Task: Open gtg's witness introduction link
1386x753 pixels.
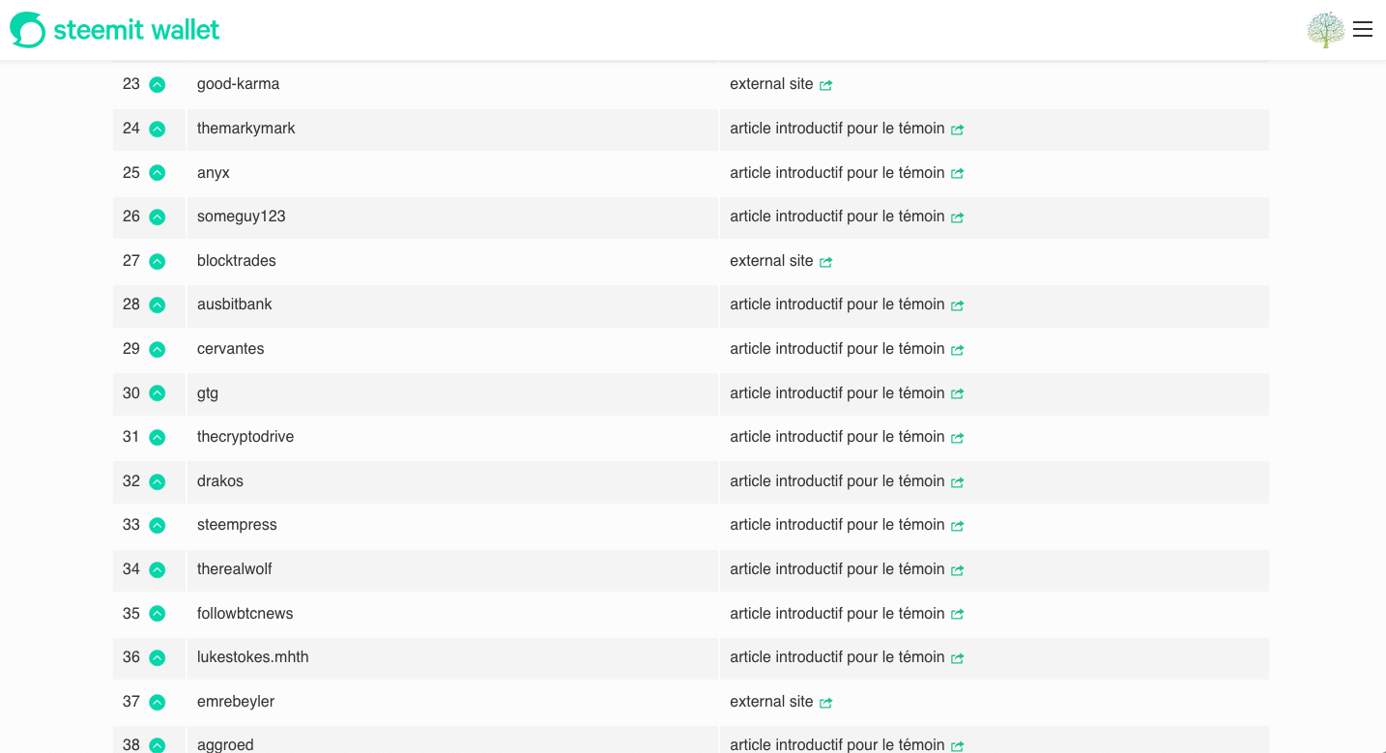Action: click(x=847, y=393)
